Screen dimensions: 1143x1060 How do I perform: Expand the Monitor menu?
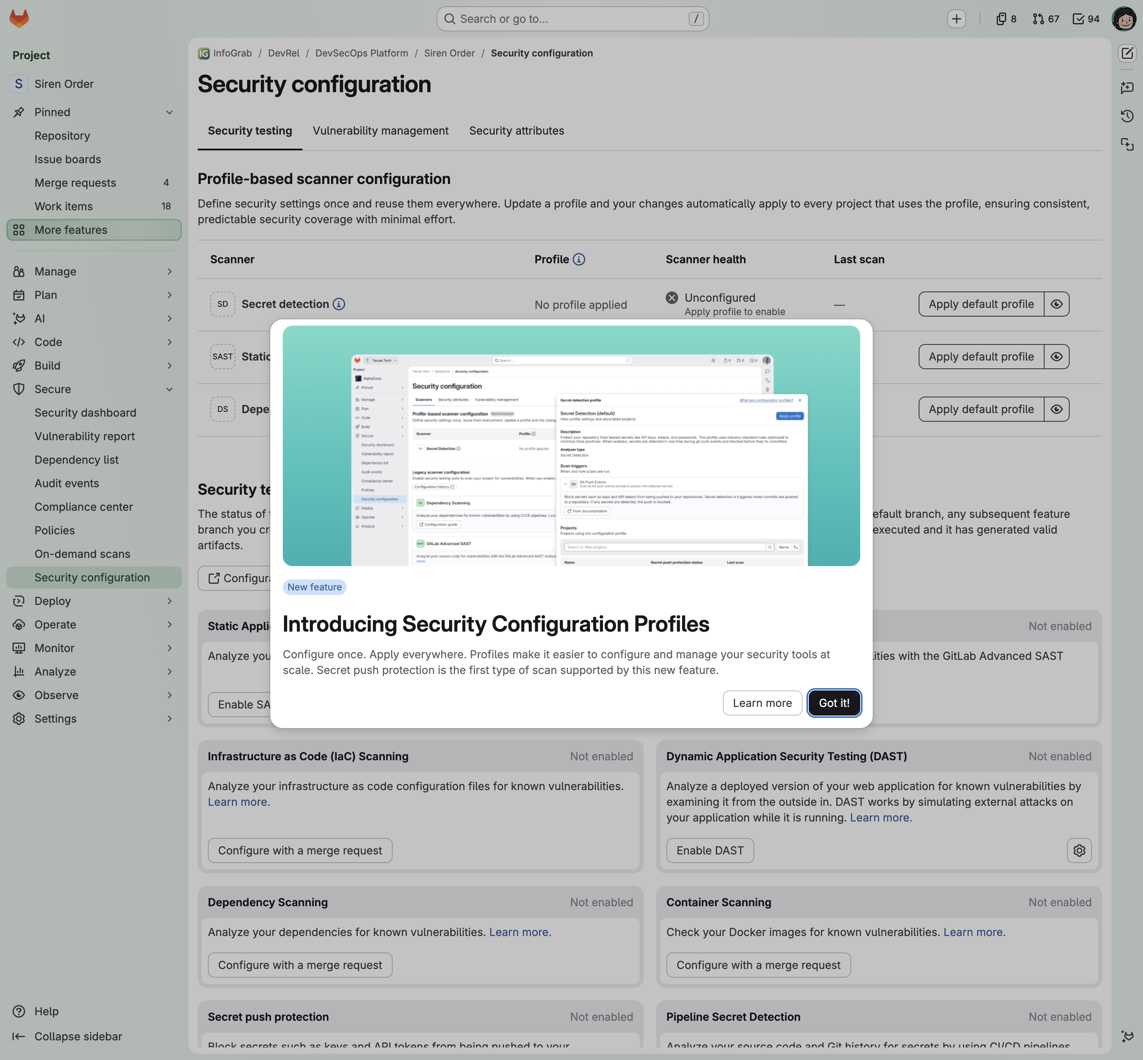coord(94,648)
